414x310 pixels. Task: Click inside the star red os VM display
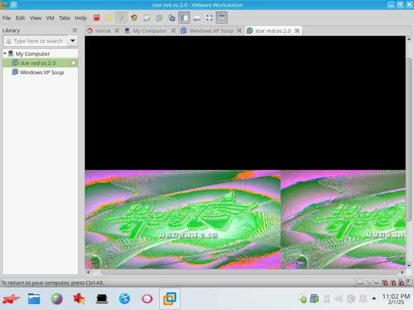point(245,152)
